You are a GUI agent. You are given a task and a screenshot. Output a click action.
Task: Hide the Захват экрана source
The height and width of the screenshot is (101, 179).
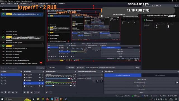40,86
